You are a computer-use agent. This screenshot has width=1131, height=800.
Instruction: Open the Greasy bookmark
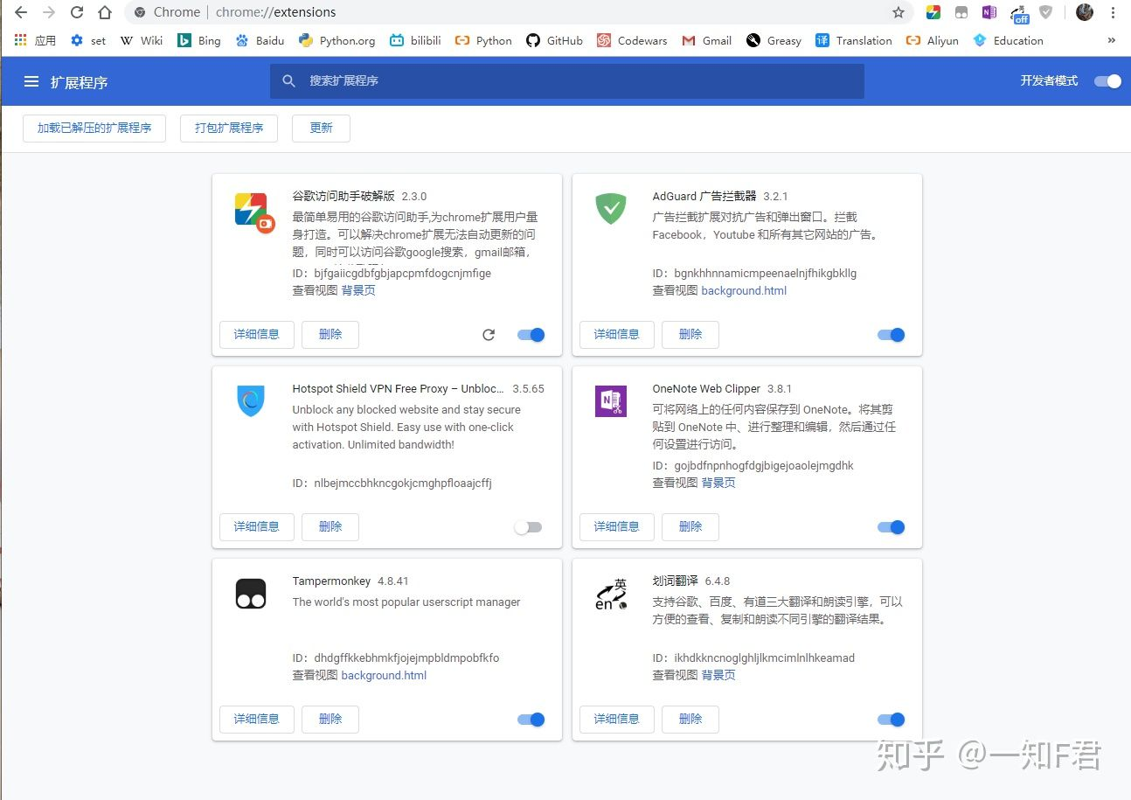coord(774,40)
